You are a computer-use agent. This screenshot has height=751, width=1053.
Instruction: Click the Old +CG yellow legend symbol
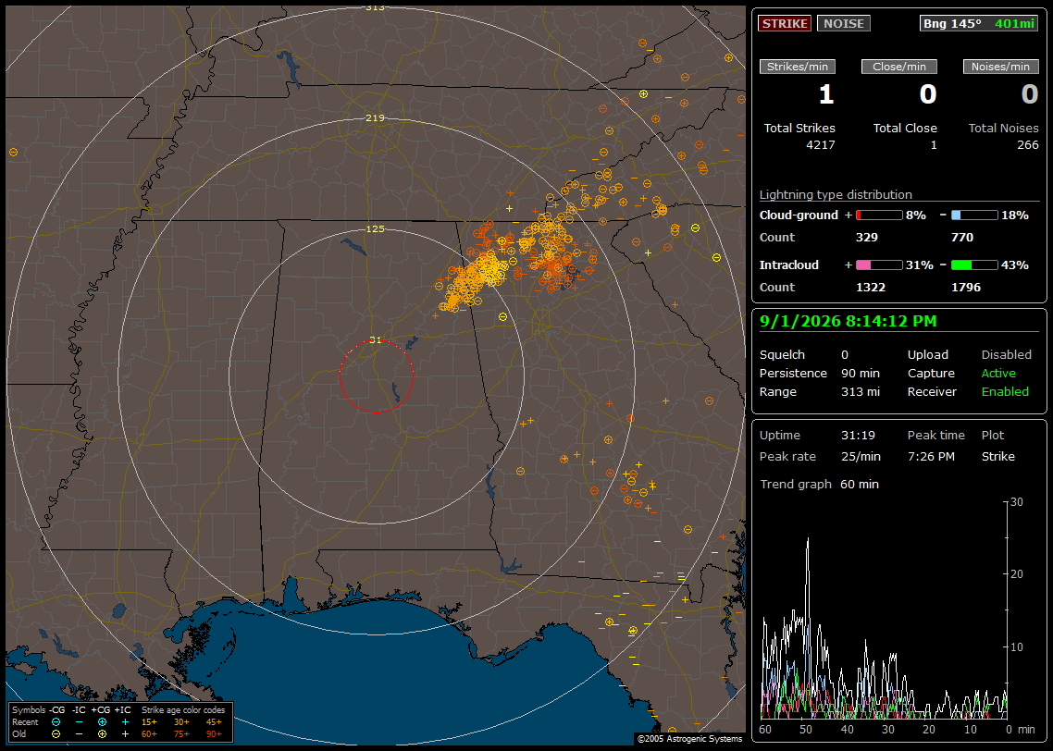pos(102,734)
